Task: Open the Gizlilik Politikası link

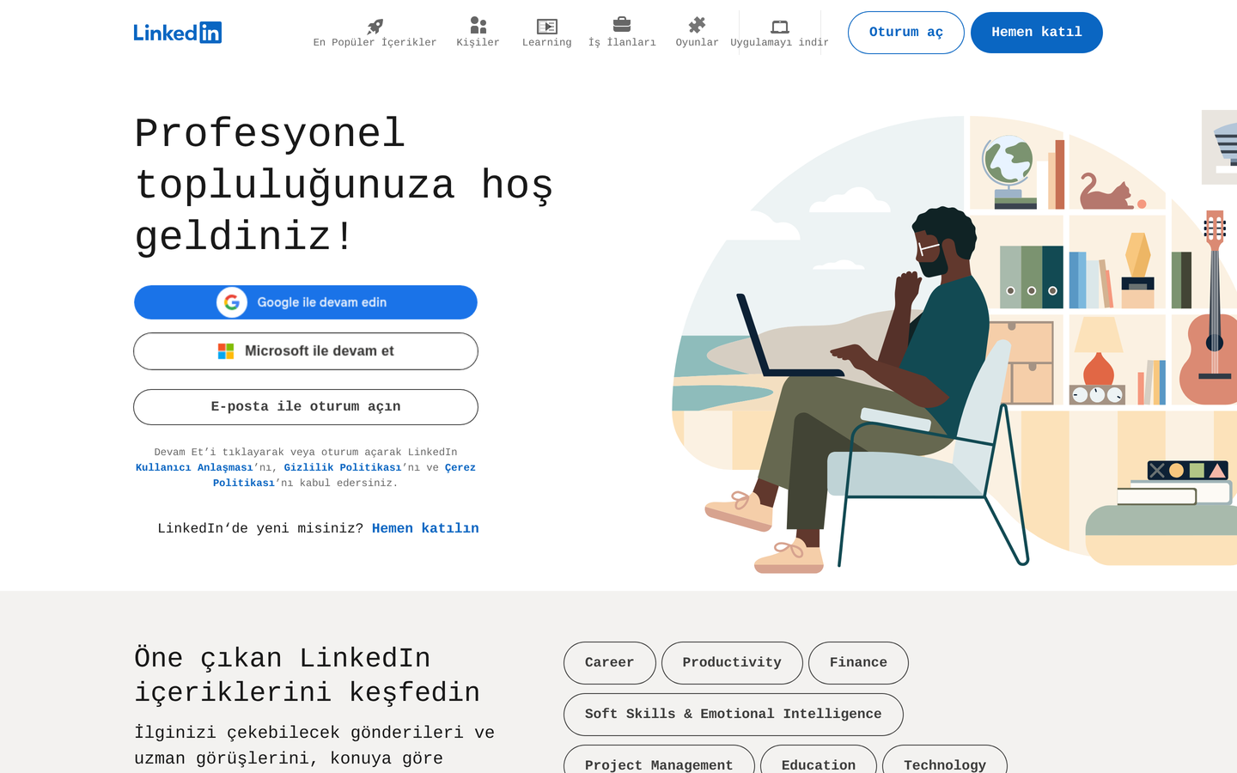Action: coord(343,468)
